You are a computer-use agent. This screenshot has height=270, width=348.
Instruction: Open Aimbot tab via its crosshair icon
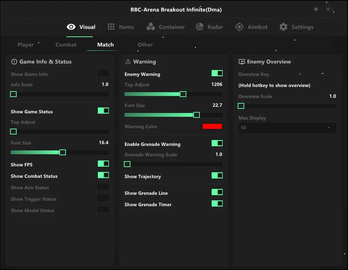(239, 27)
